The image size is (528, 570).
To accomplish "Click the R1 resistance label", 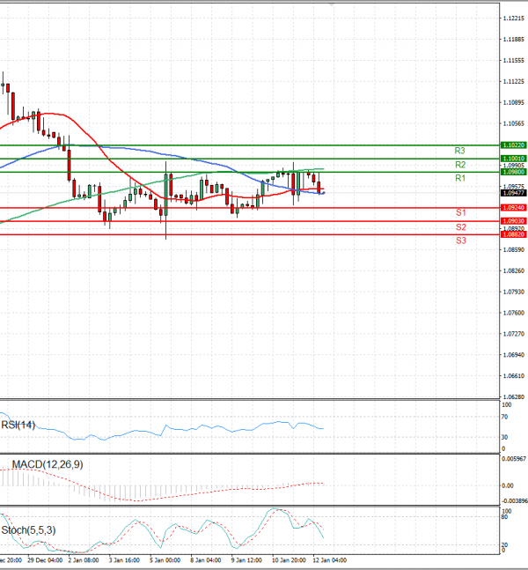I will click(460, 178).
